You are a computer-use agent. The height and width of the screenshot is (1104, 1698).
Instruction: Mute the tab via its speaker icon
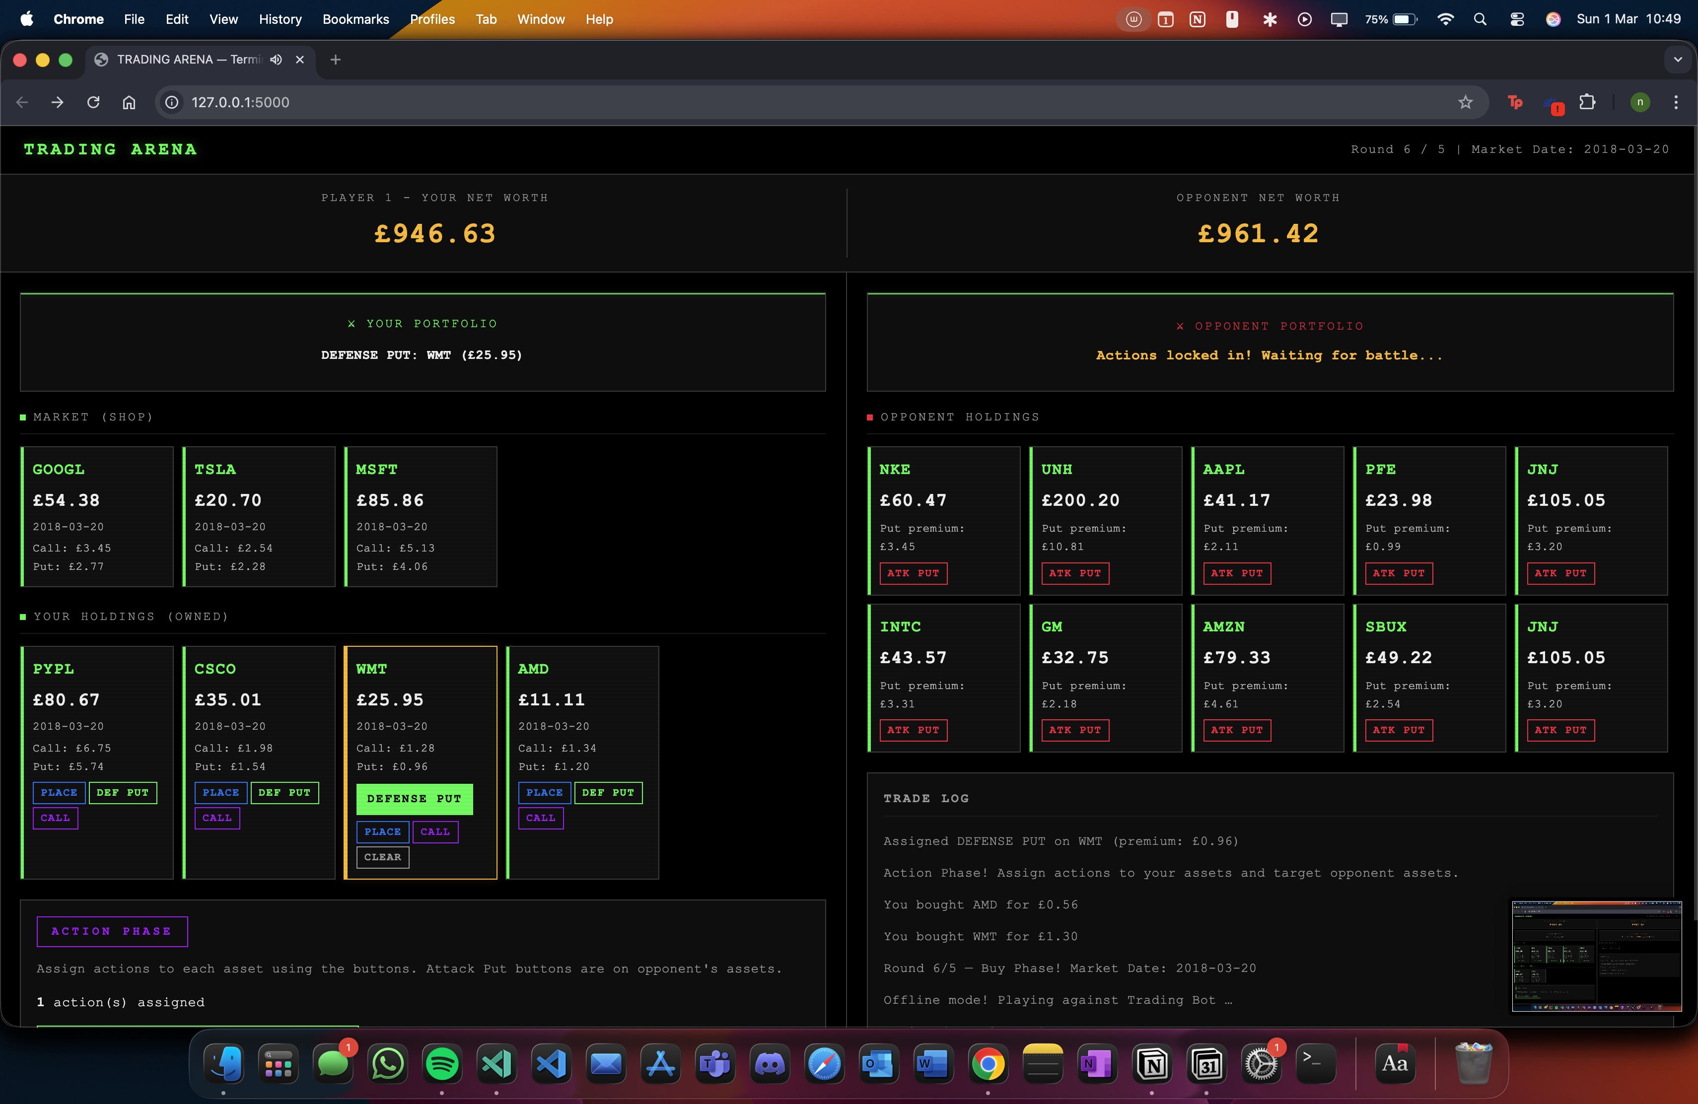(276, 60)
